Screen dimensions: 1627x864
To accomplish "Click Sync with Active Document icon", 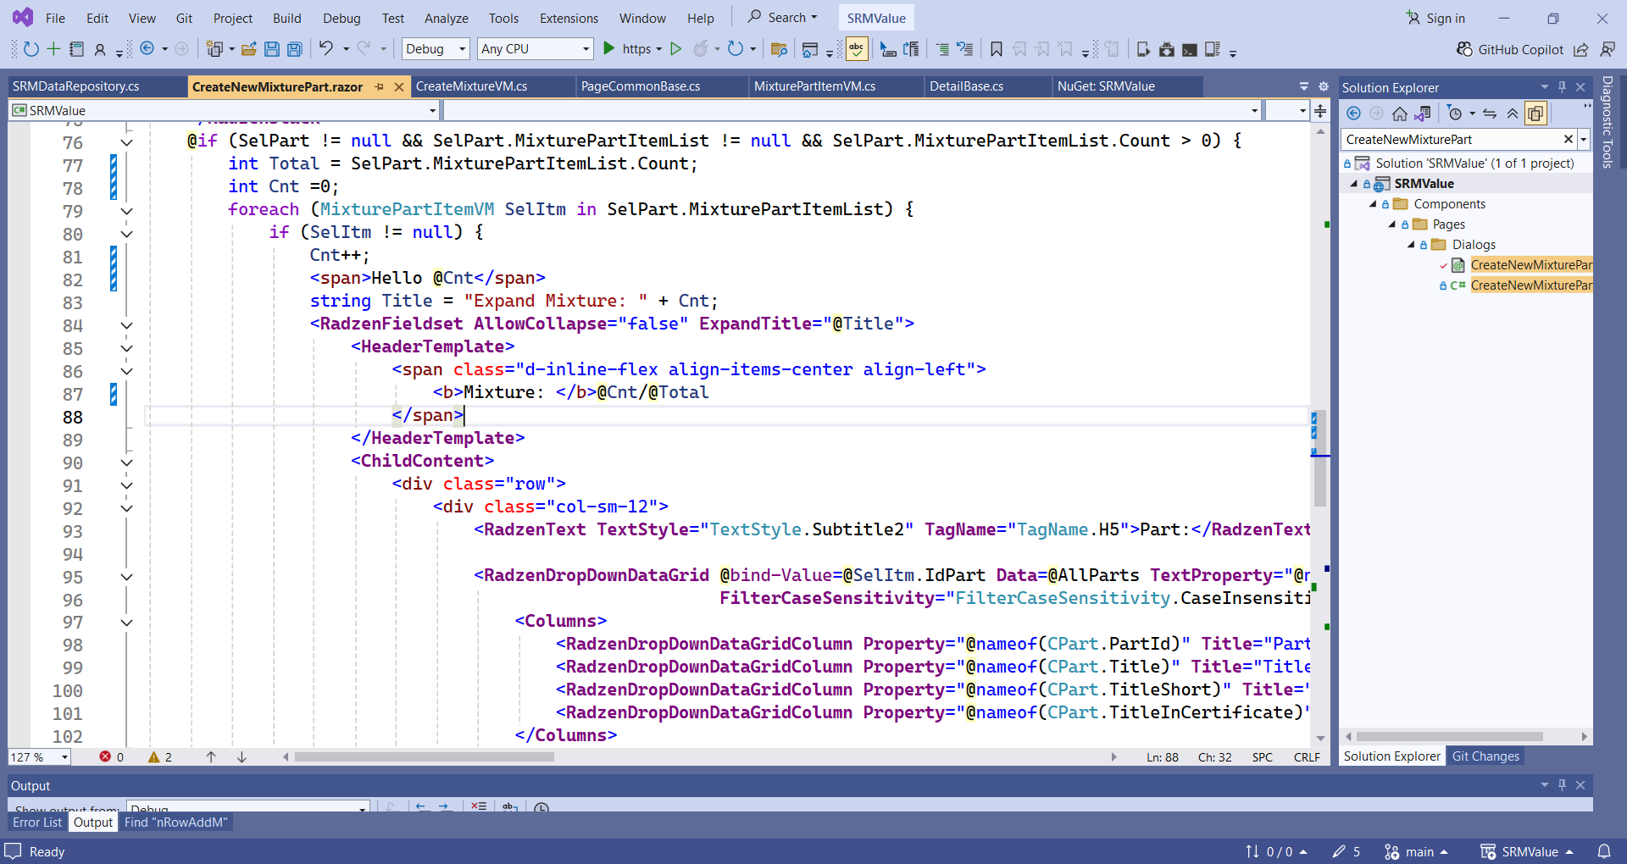I will (x=1490, y=113).
